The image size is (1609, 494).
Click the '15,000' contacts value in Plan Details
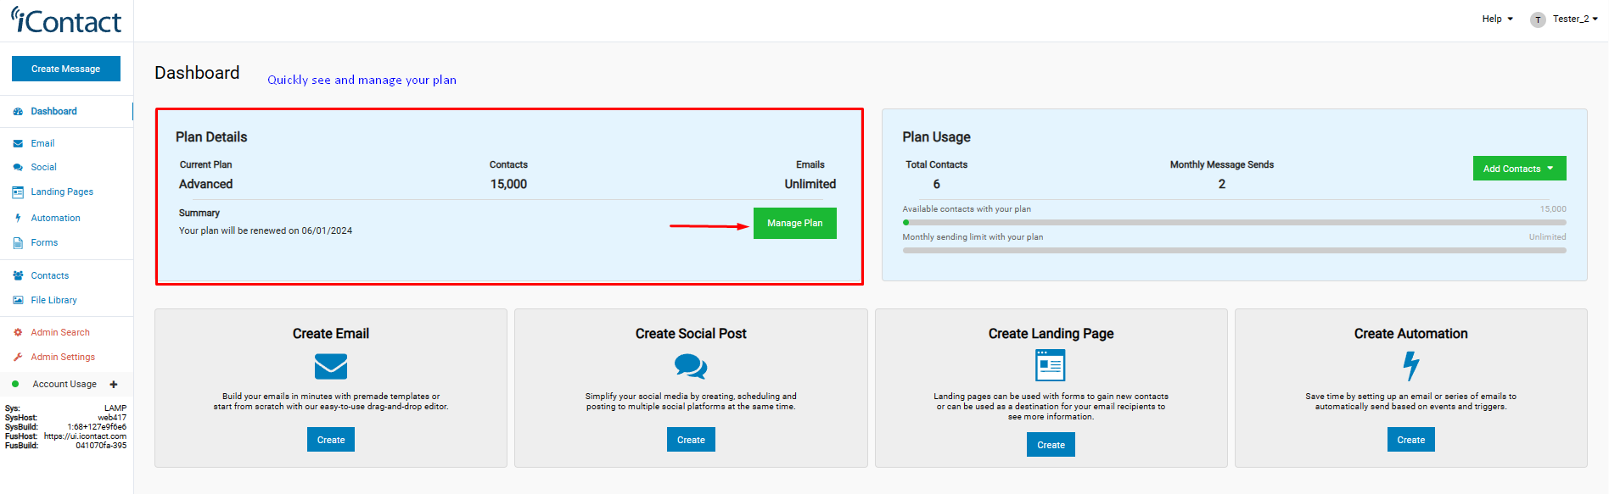508,184
